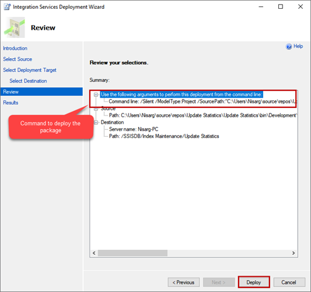Screen dimensions: 311x292
Task: Close the Deployment Wizard window
Action: tap(300, 7)
